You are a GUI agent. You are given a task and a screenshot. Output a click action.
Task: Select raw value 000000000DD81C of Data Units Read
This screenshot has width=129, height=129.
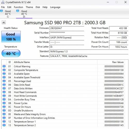coord(114,85)
